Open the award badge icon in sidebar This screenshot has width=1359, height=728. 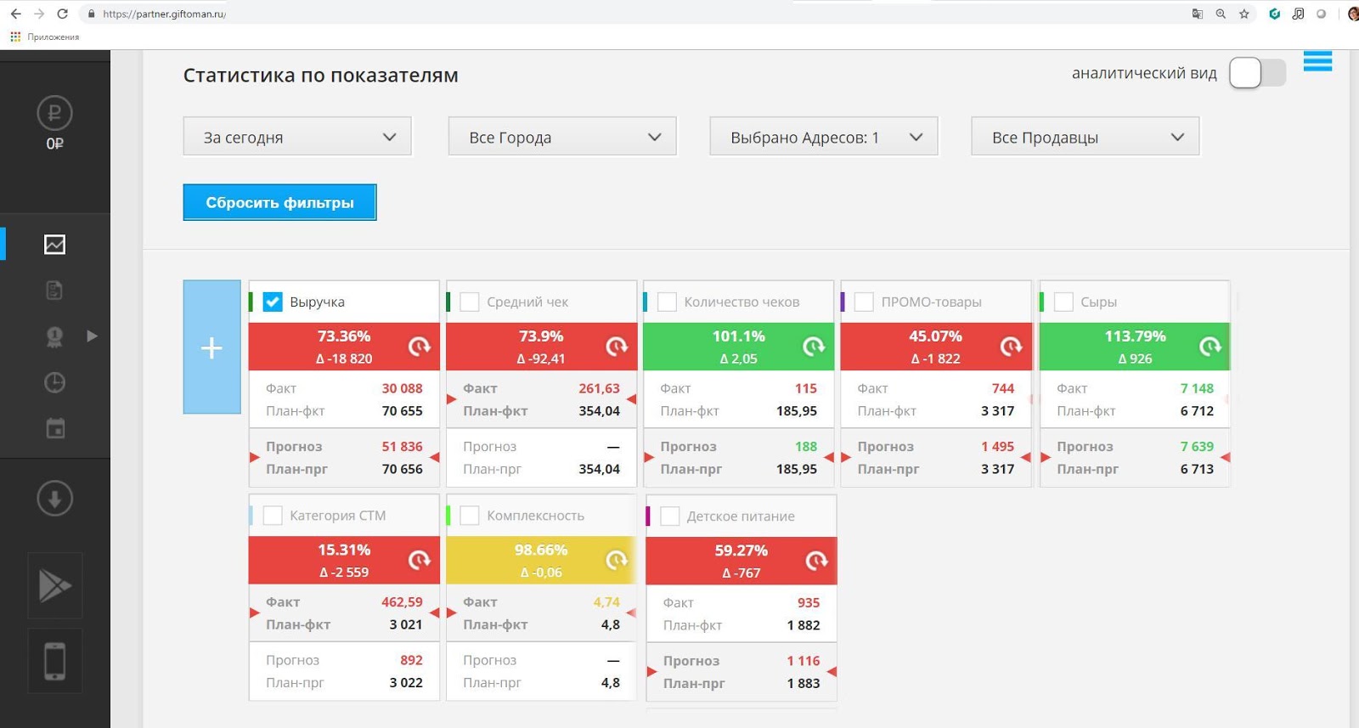(x=54, y=336)
